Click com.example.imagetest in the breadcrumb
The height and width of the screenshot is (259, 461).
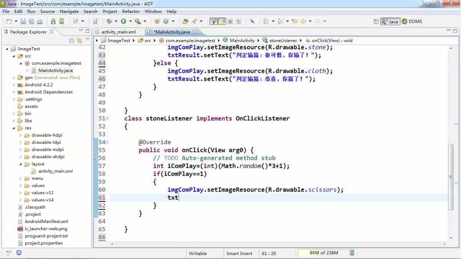tap(190, 40)
